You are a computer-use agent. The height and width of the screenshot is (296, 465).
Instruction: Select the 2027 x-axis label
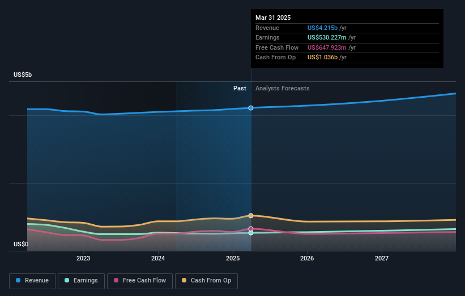(382, 258)
